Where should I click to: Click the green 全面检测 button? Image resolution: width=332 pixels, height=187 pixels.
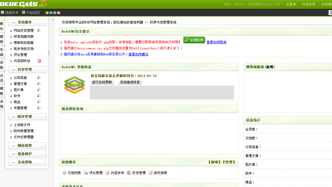click(194, 40)
